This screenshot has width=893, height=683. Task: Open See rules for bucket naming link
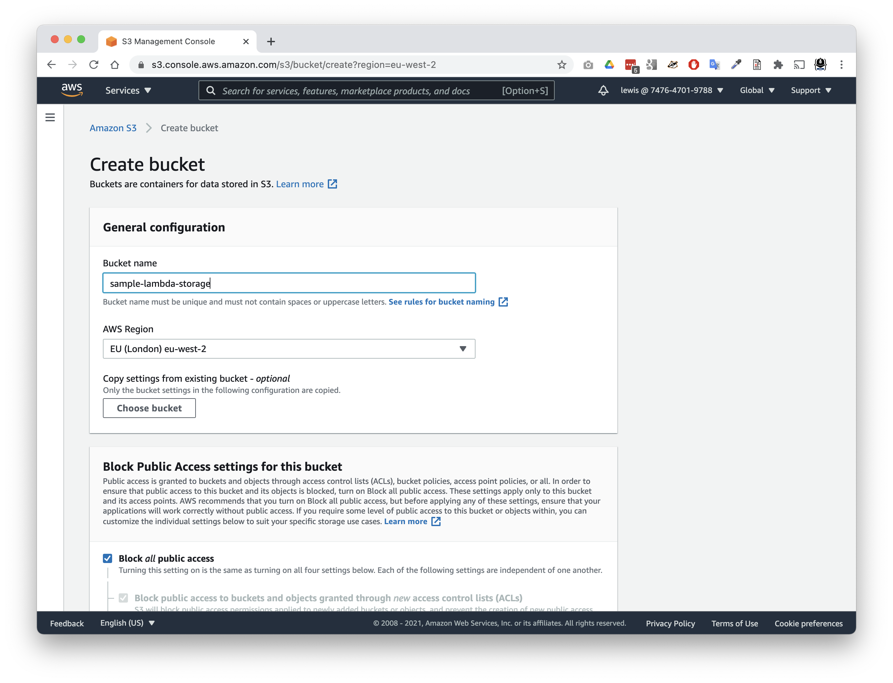441,302
